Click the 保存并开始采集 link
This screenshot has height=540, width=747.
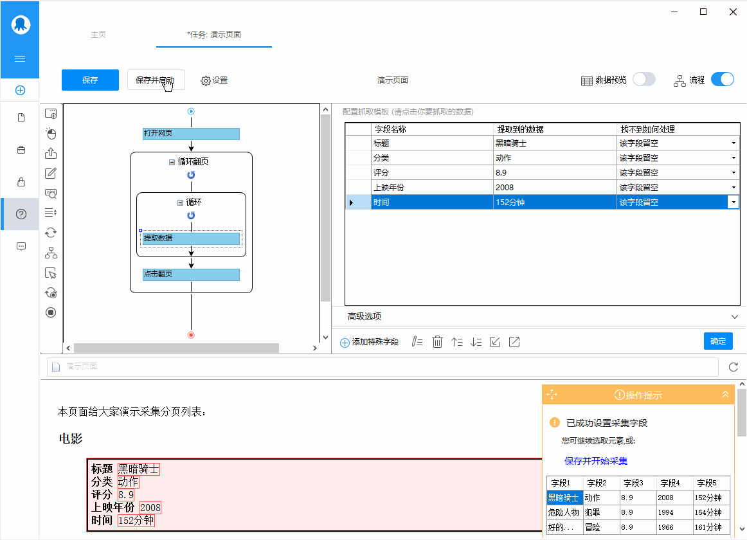click(x=595, y=461)
